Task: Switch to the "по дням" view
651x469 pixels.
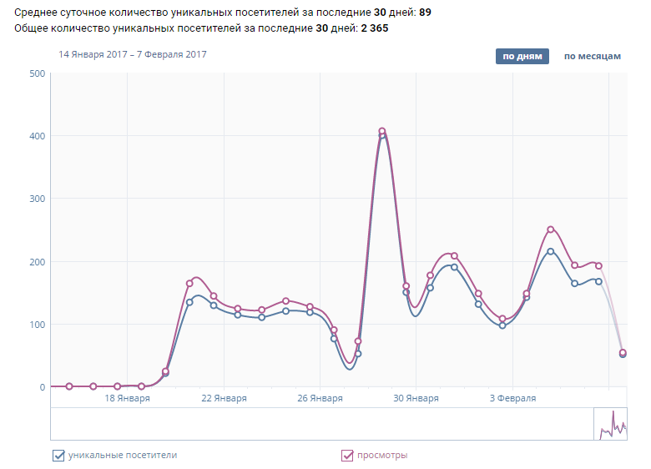Action: [x=522, y=56]
